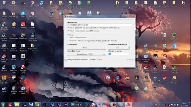The image size is (191, 107).
Task: Select Heroes of the Storm icon
Action: coord(23,90)
